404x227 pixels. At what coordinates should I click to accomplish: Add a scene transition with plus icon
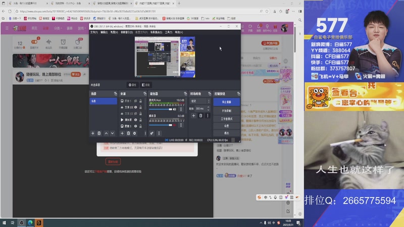[x=193, y=116]
